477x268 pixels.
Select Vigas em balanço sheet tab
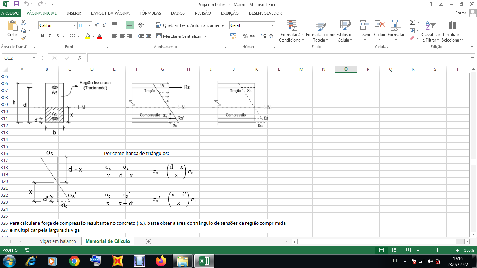coord(58,241)
